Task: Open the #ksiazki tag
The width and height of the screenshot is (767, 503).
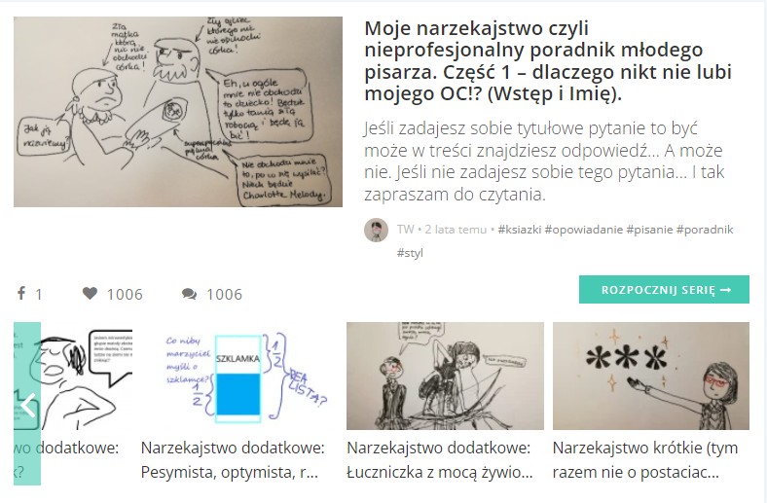Action: pyautogui.click(x=520, y=230)
